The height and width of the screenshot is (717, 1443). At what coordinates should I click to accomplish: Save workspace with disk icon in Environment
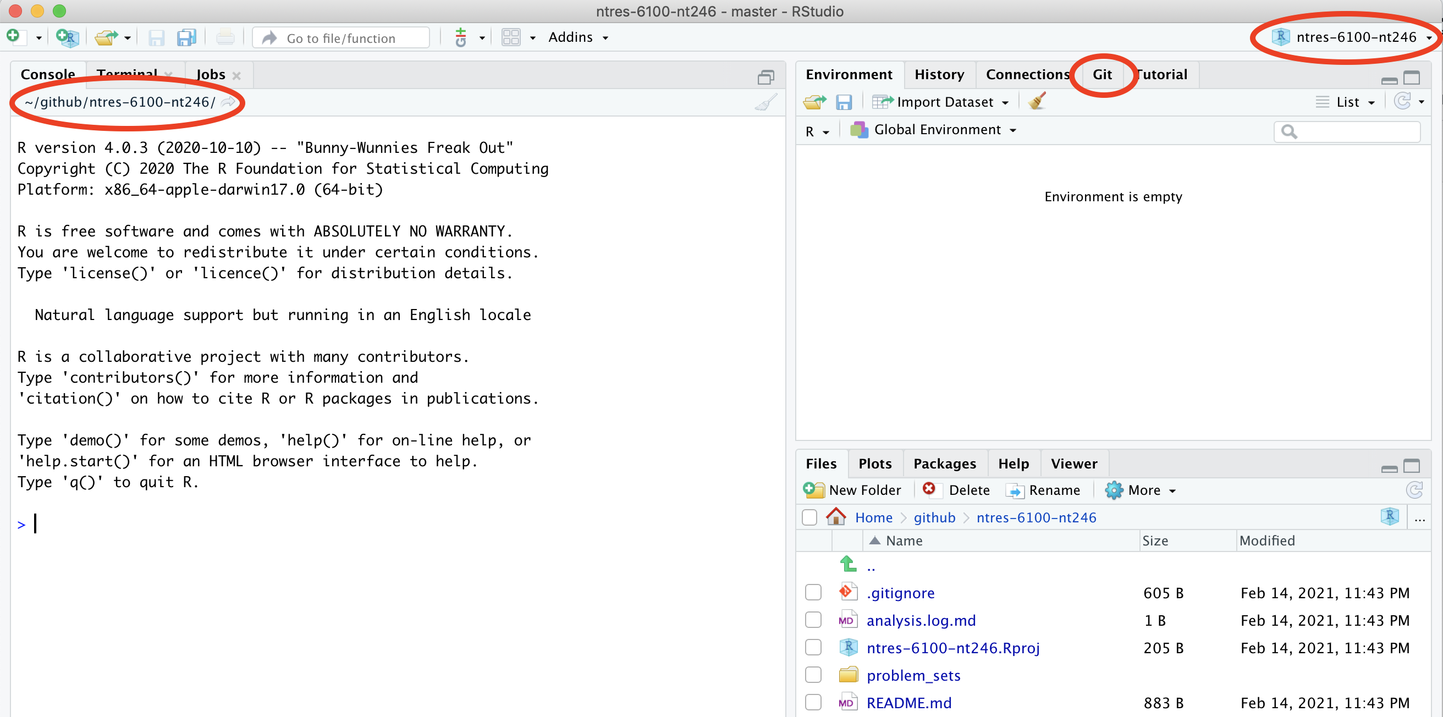[x=844, y=102]
